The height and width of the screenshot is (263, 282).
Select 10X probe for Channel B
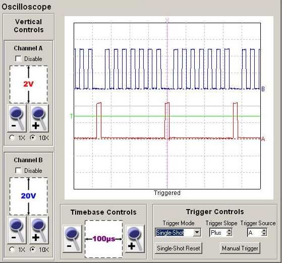(x=33, y=249)
